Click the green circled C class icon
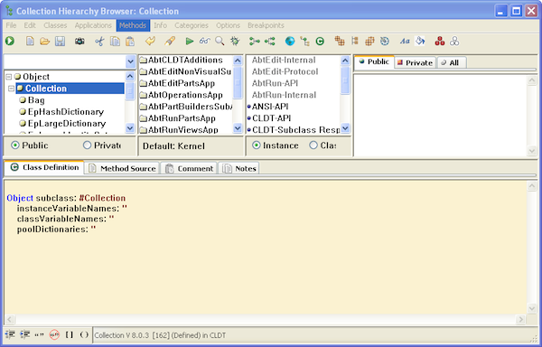This screenshot has height=347, width=542. (320, 42)
